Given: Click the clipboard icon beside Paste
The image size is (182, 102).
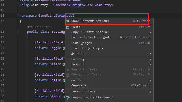Looking at the screenshot, I should [68, 27].
